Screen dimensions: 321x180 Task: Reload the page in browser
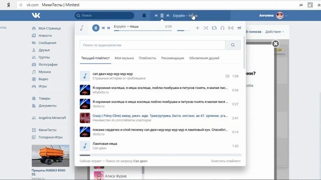point(21,5)
